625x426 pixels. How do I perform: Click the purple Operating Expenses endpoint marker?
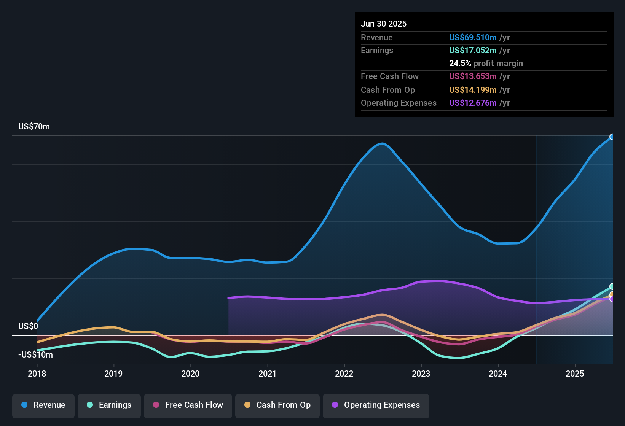point(612,299)
